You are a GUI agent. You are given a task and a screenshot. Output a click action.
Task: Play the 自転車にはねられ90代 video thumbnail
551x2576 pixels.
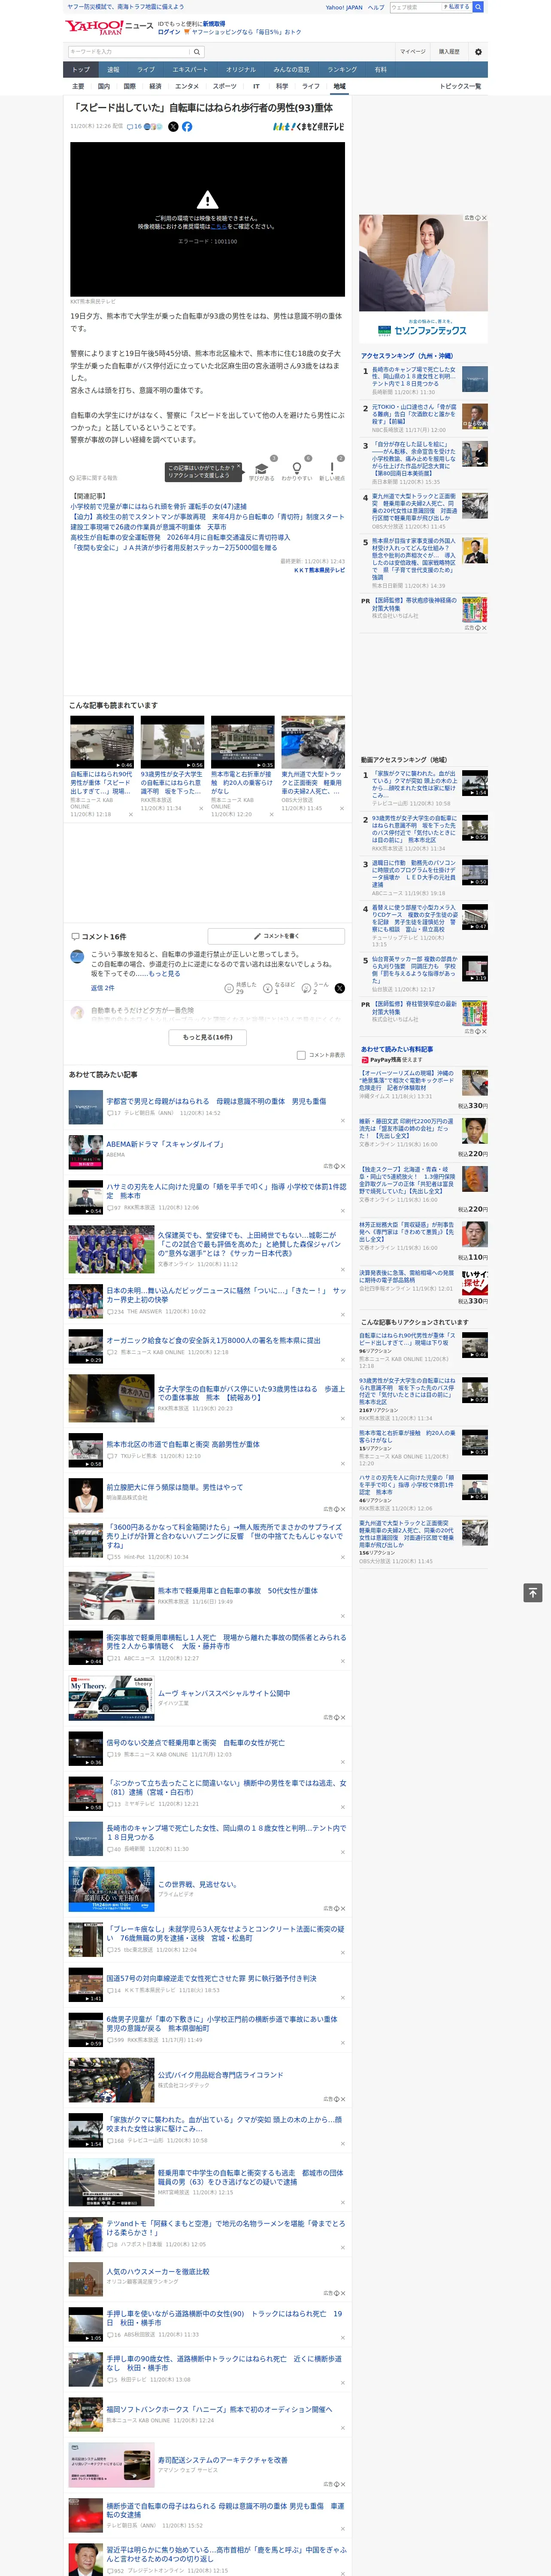(x=102, y=742)
